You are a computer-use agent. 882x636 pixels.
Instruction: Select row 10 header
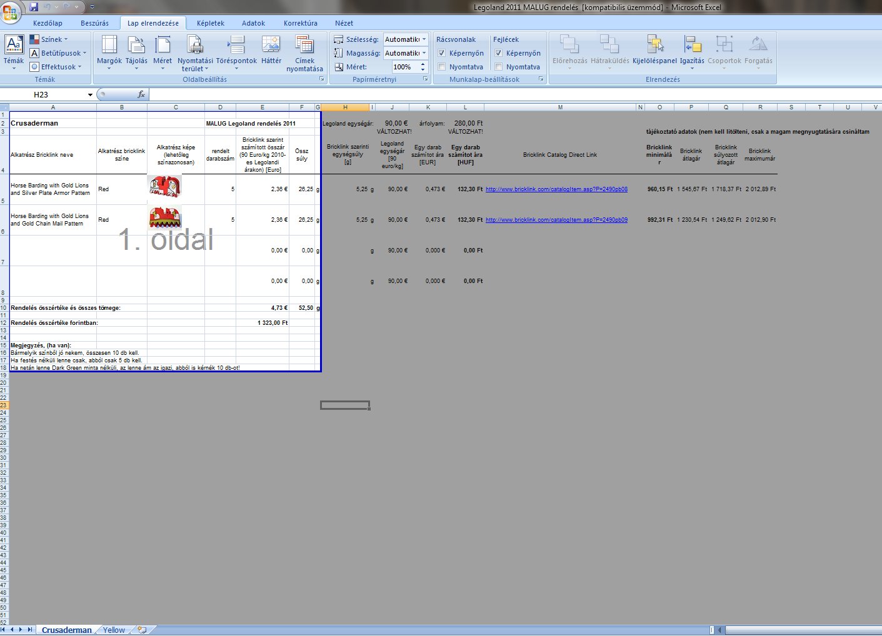coord(4,308)
